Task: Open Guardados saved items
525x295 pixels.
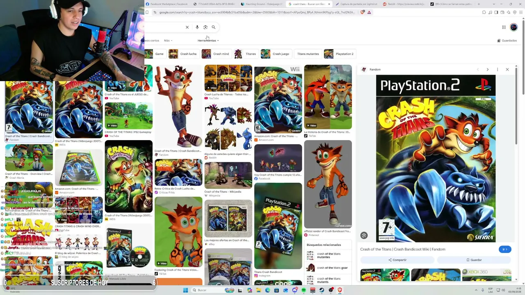Action: click(x=507, y=41)
